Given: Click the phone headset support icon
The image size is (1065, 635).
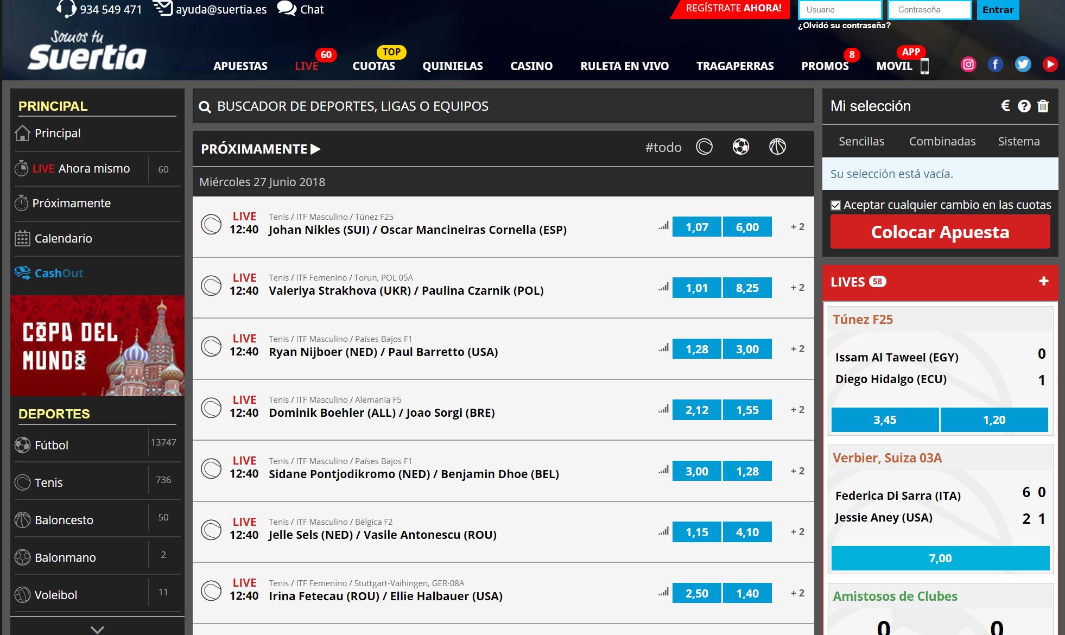Looking at the screenshot, I should pyautogui.click(x=66, y=9).
